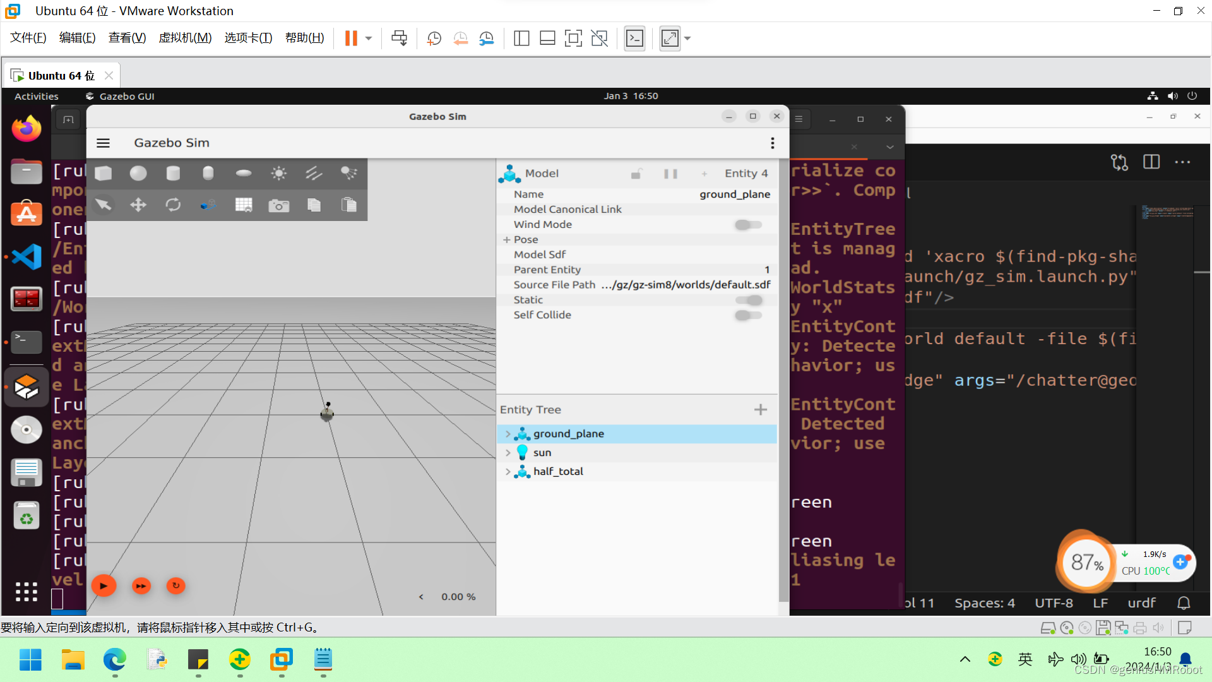
Task: Switch to the Ubuntu 64 位 VM tab
Action: pyautogui.click(x=61, y=76)
